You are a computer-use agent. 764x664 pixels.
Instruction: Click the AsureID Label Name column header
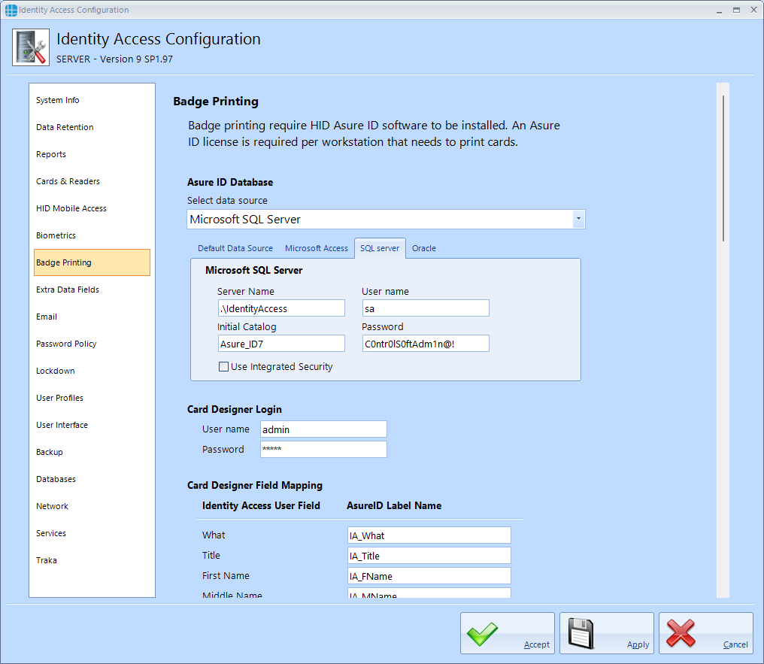394,505
